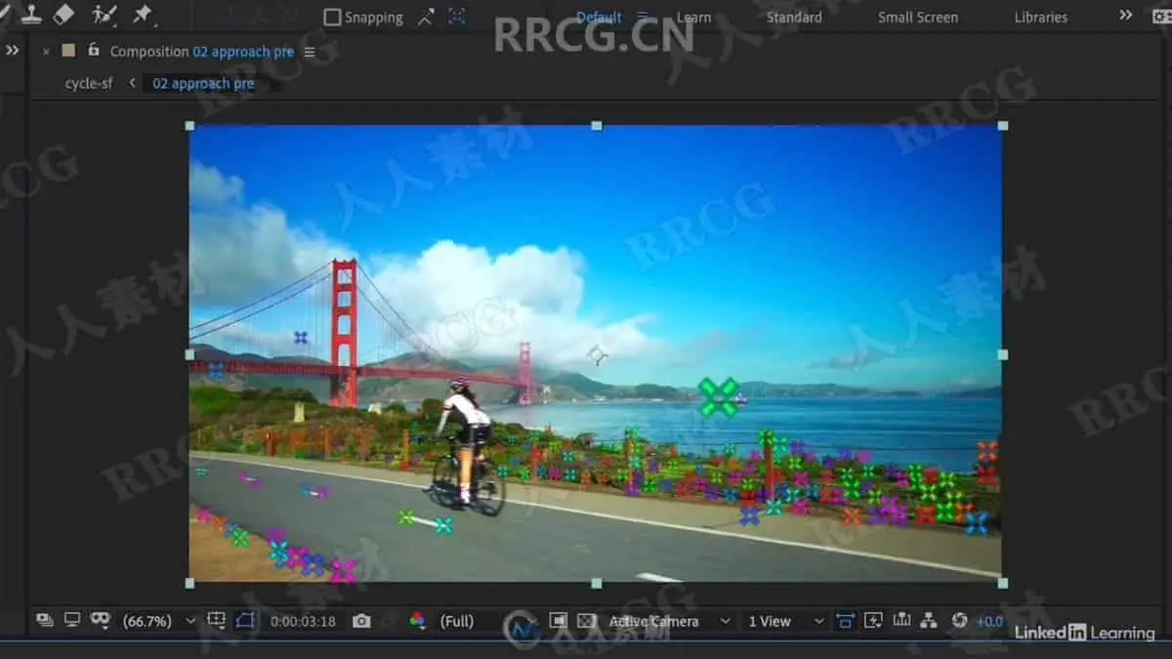Click the always preview this view icon
Screen dimensions: 1172x659
[45, 620]
